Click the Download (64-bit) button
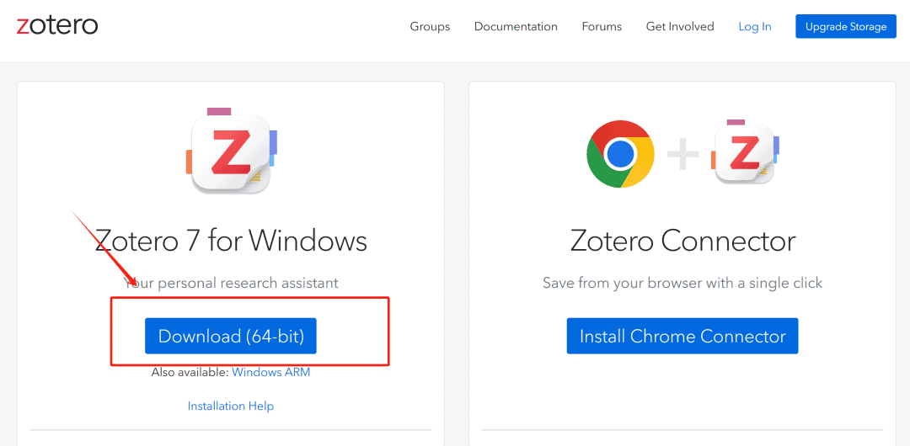Image resolution: width=910 pixels, height=446 pixels. tap(231, 336)
